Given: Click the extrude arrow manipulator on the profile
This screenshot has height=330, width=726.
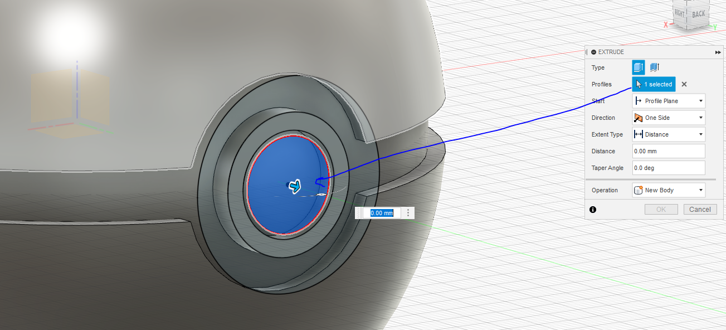Looking at the screenshot, I should pos(295,186).
